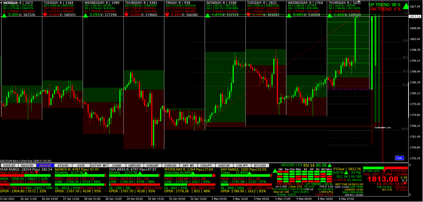This screenshot has height=202, width=423.
Task: Switch chart to XAGUSD symbol
Action: tap(27, 165)
